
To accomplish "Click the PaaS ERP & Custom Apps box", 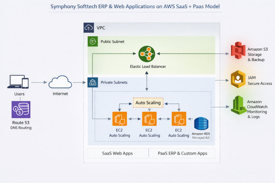I will (182, 153).
